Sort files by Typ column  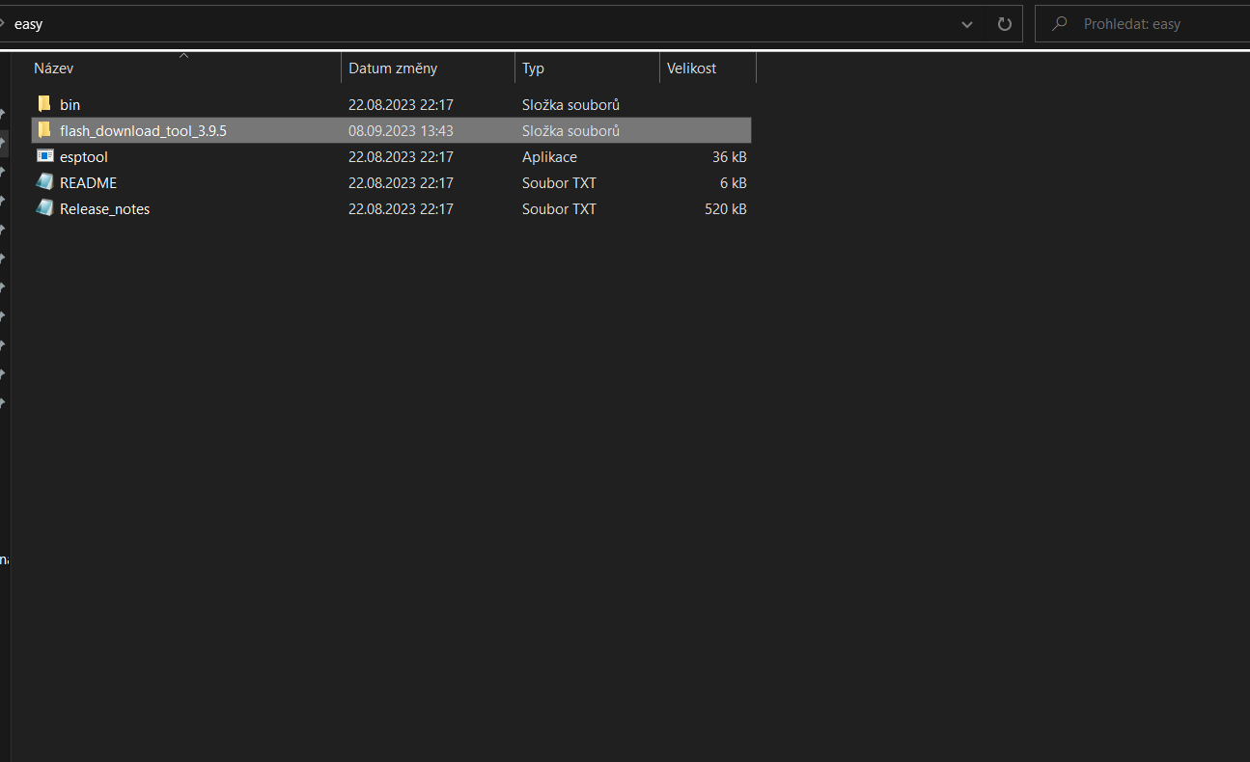tap(588, 68)
